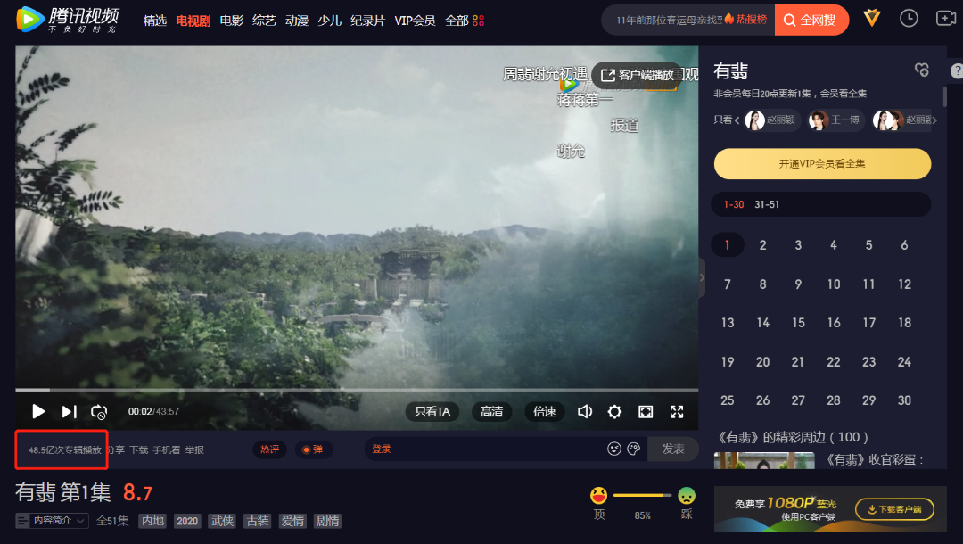Viewport: 963px width, 544px height.
Task: Switch to the 31-51 episode tab
Action: tap(766, 204)
